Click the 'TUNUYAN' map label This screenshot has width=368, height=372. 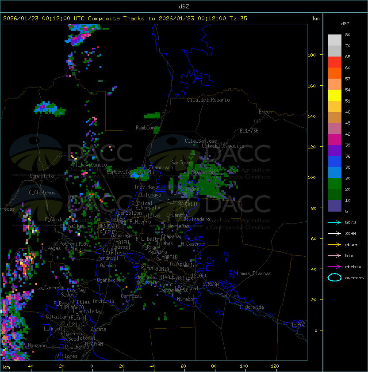click(94, 344)
